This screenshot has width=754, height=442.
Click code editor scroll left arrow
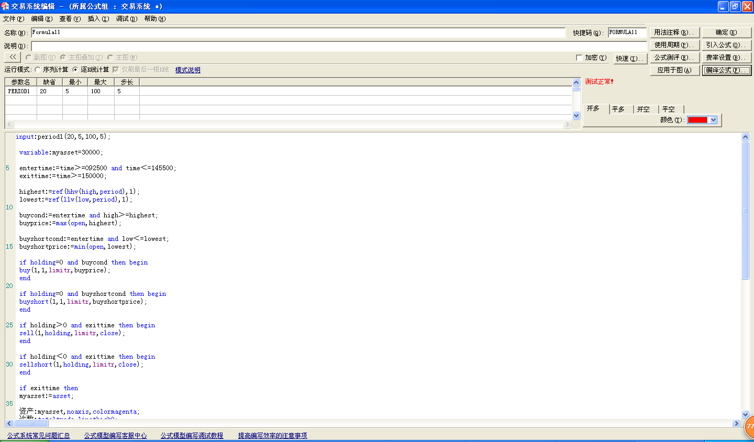point(9,423)
